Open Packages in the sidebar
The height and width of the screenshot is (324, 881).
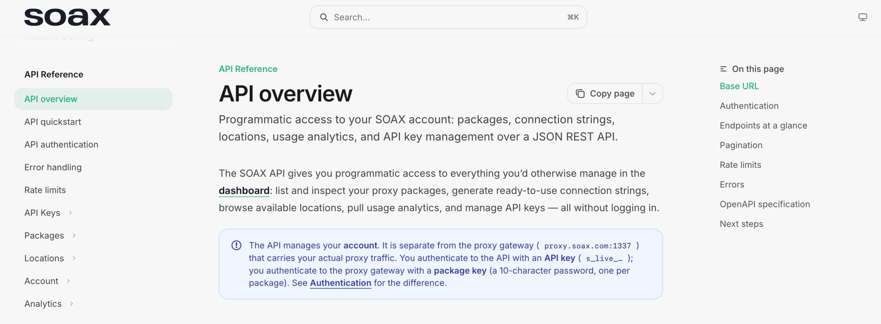pos(44,235)
